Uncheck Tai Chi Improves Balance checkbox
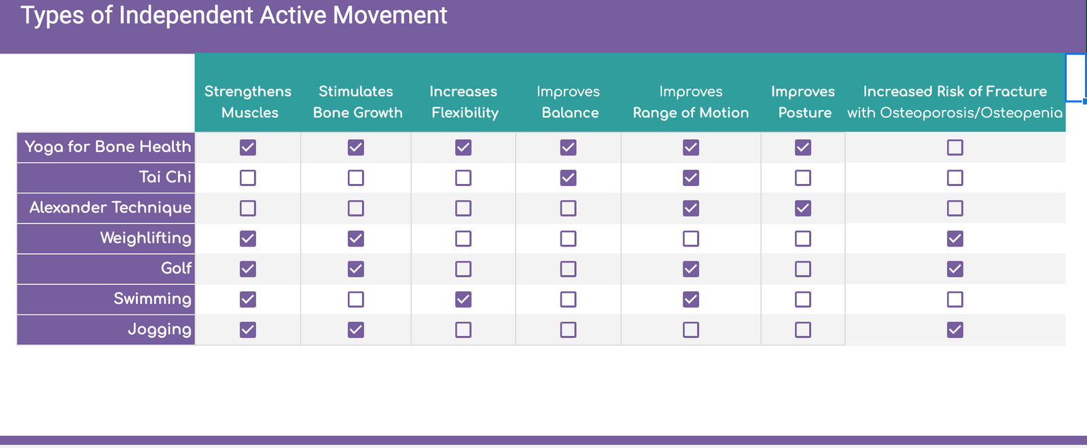The image size is (1087, 448). point(568,178)
